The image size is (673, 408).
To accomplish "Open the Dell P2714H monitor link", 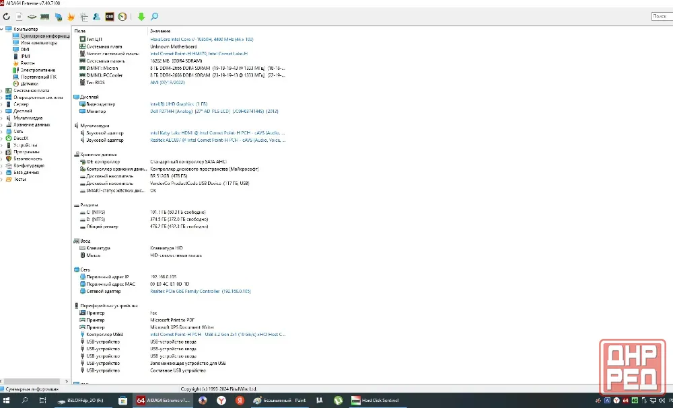I will 214,112.
